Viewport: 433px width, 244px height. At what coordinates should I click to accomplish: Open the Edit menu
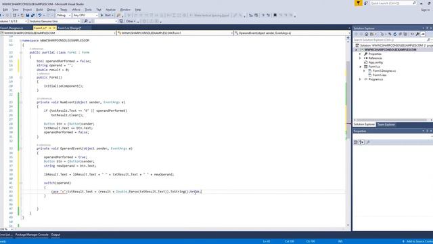click(5, 9)
